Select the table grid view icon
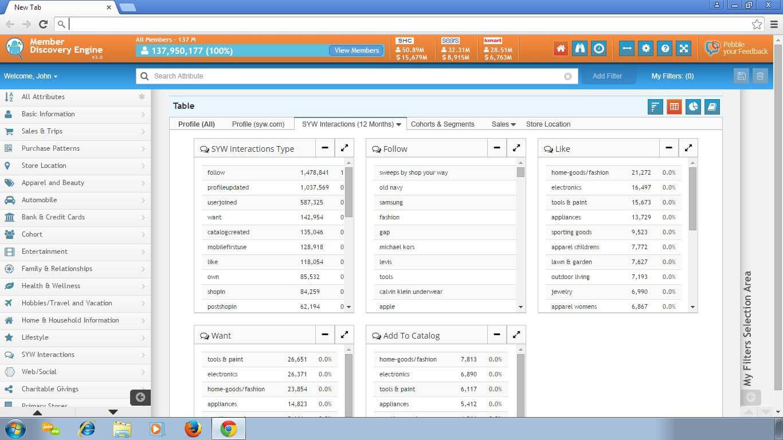 coord(674,107)
